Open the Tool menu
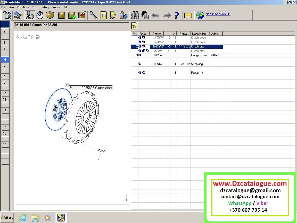297x223 pixels. [35, 7]
